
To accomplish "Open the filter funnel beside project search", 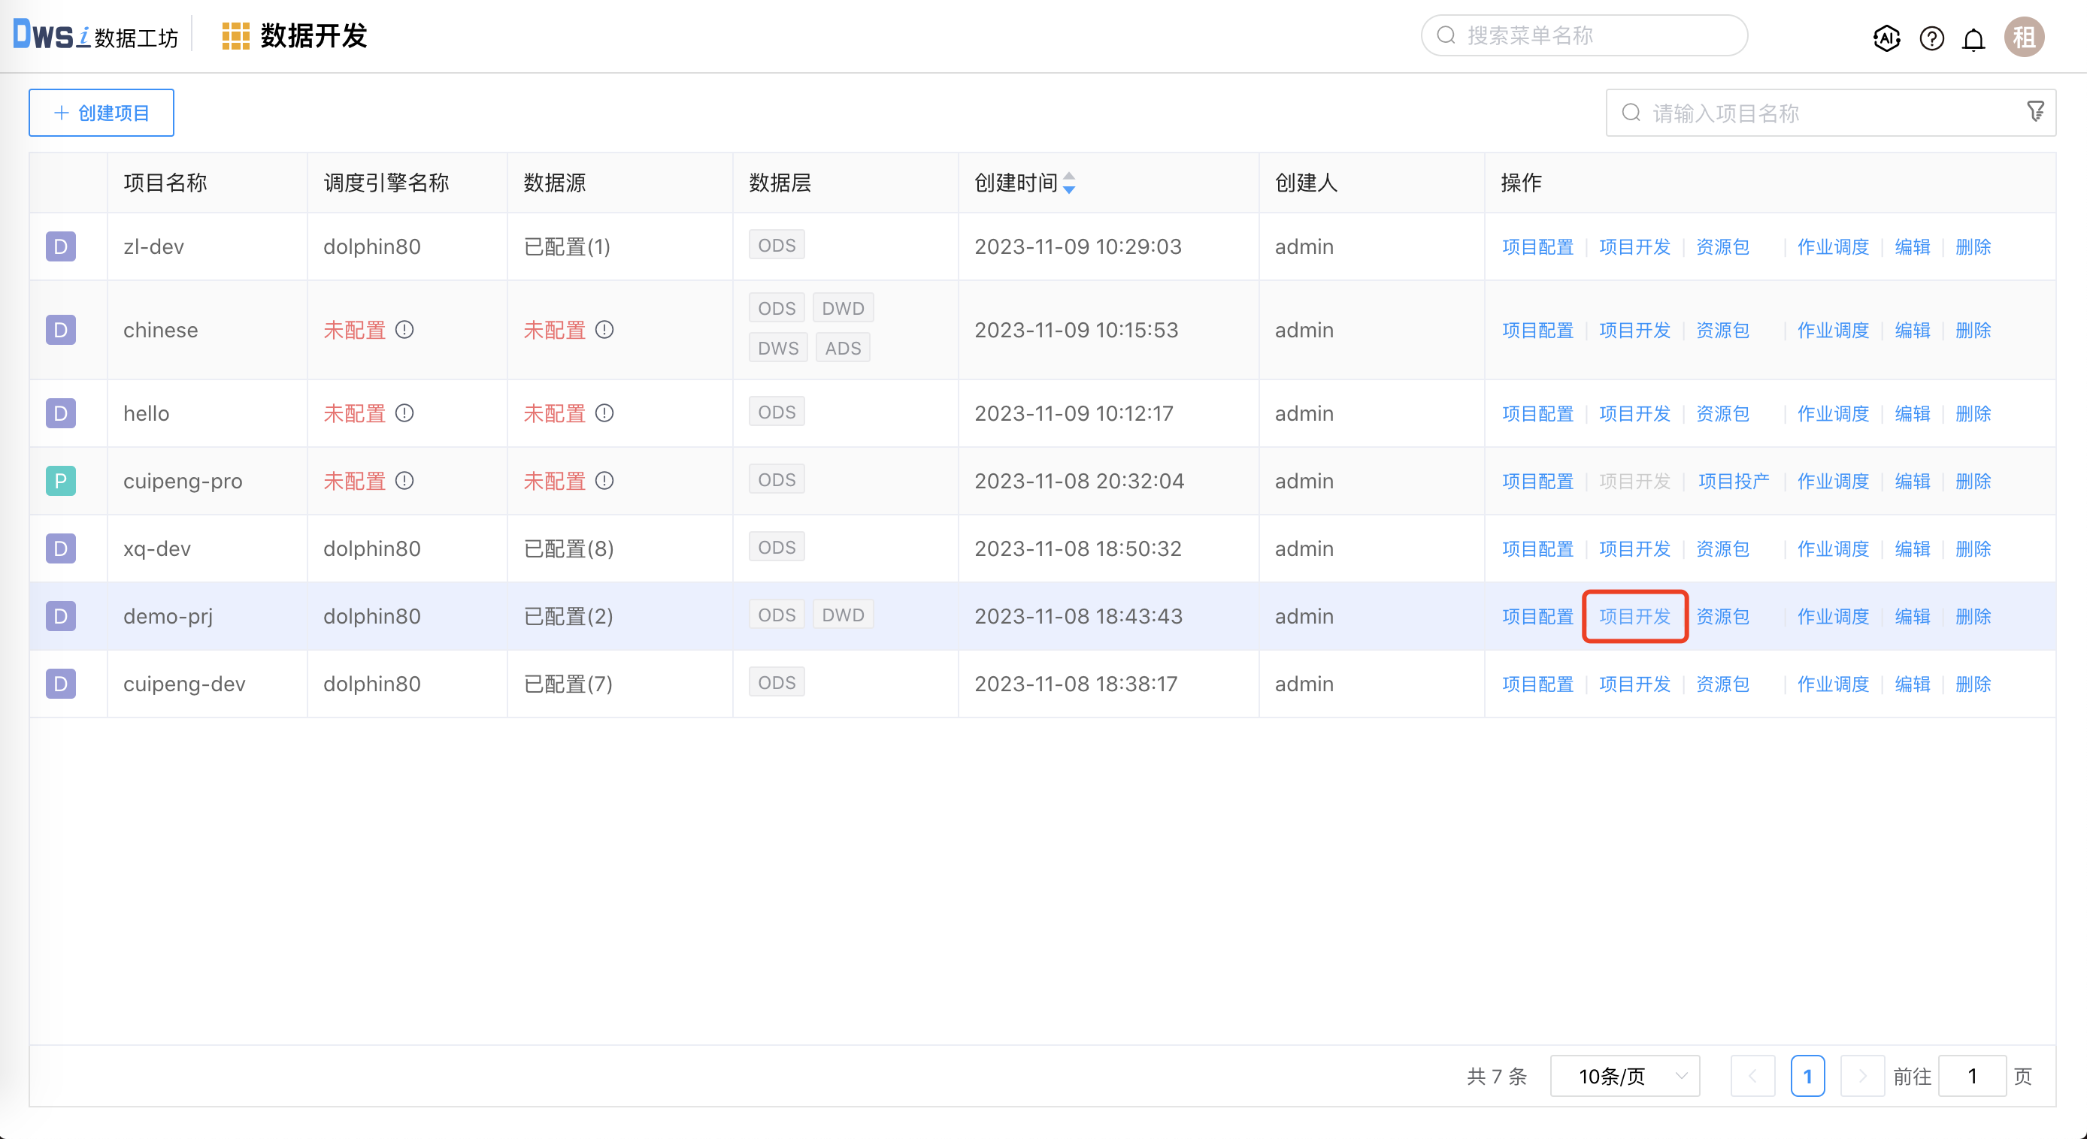I will (x=2036, y=111).
